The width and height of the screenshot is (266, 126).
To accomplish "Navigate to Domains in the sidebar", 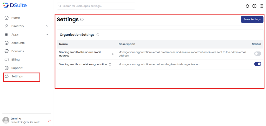I will pos(17,51).
